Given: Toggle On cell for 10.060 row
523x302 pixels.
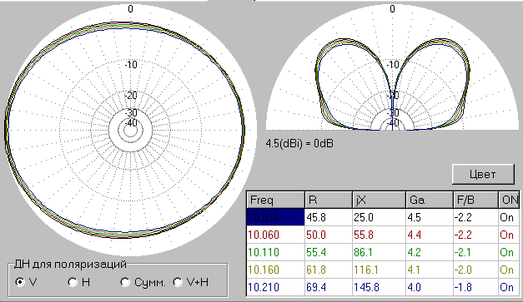Looking at the screenshot, I should (x=509, y=235).
